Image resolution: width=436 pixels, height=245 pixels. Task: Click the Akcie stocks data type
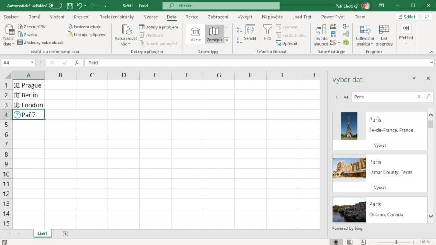195,34
